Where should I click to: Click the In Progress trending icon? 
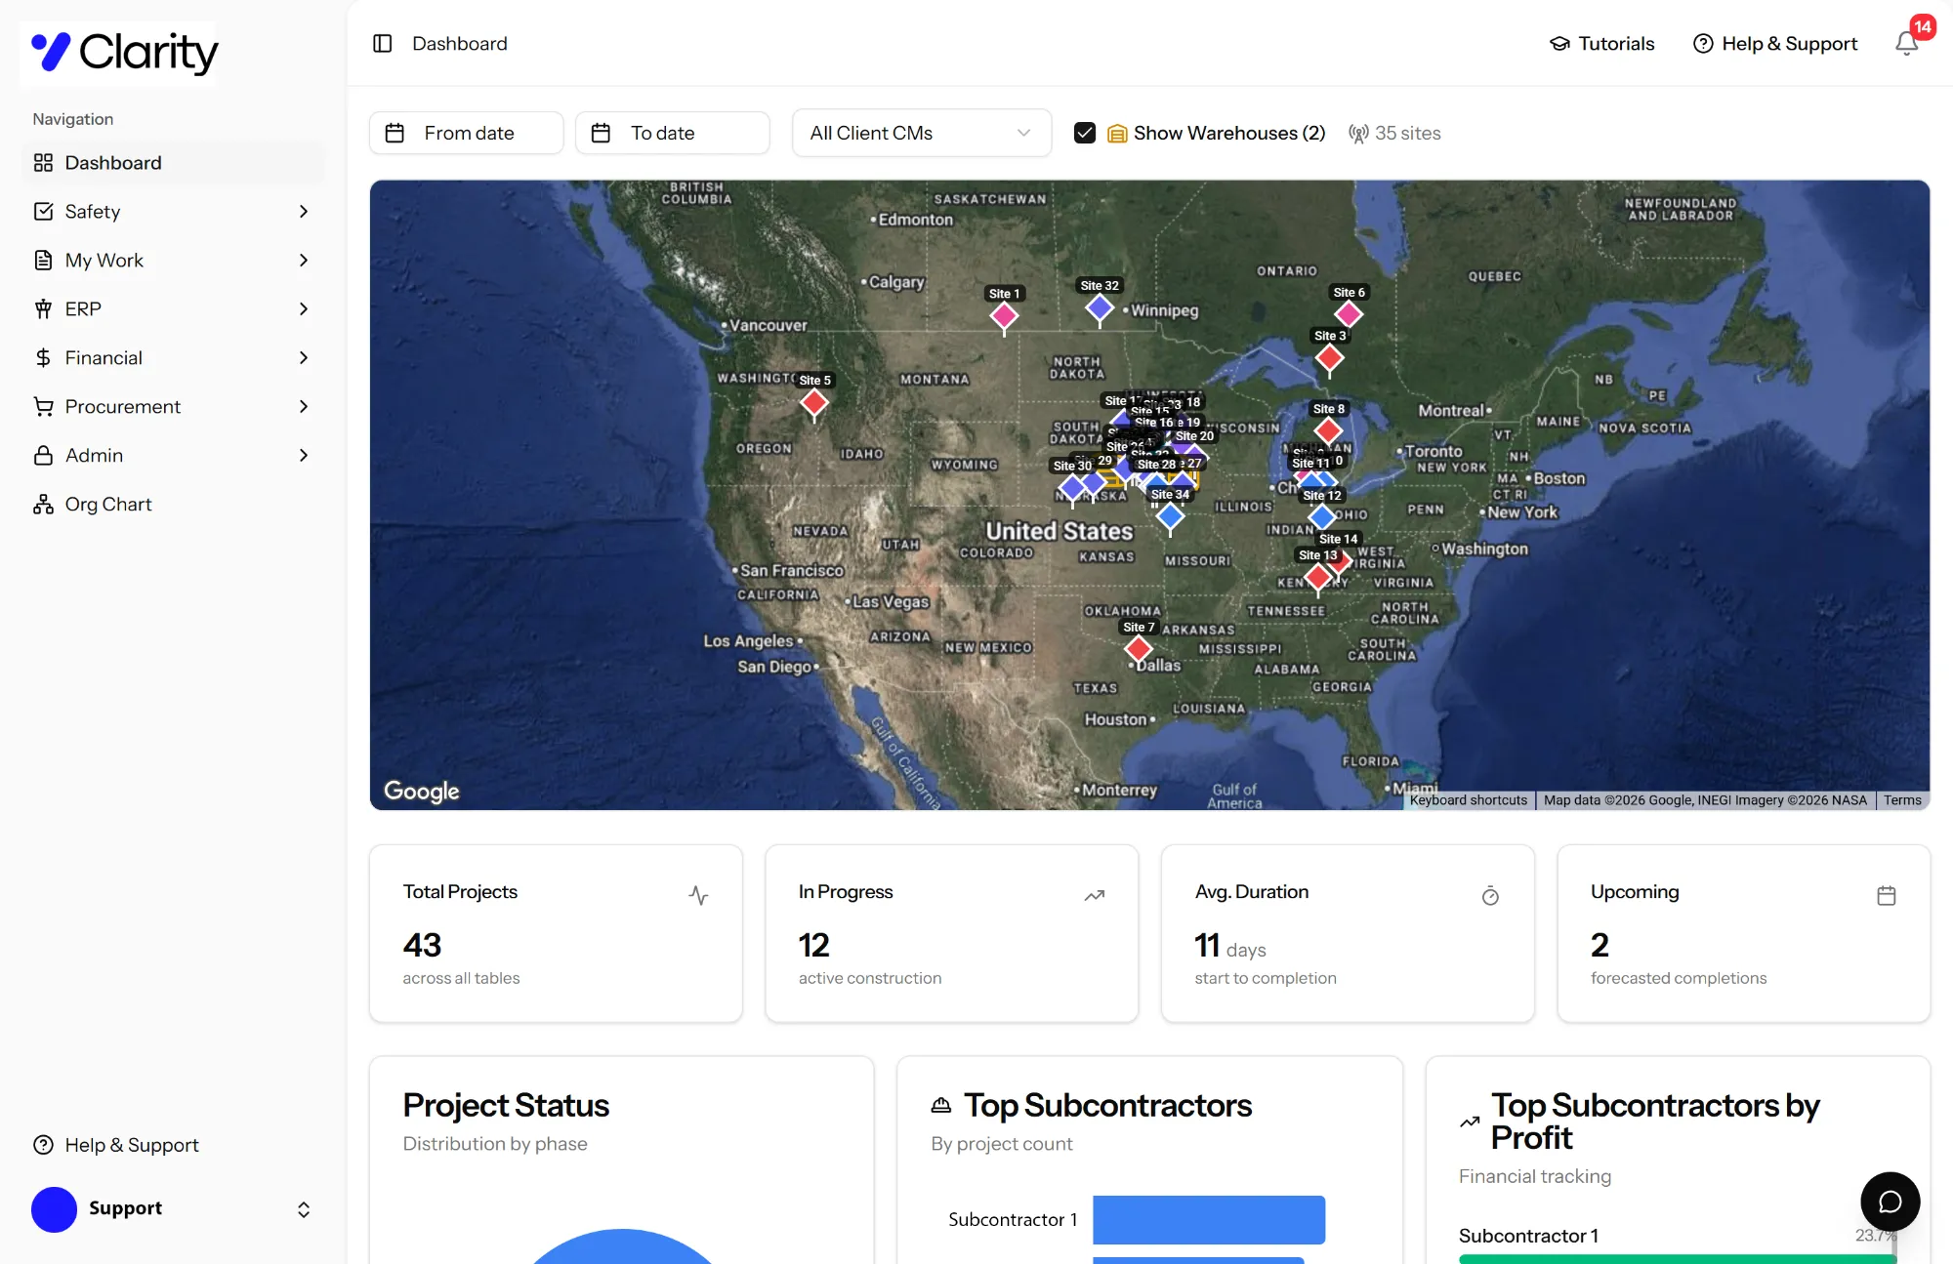(x=1095, y=895)
